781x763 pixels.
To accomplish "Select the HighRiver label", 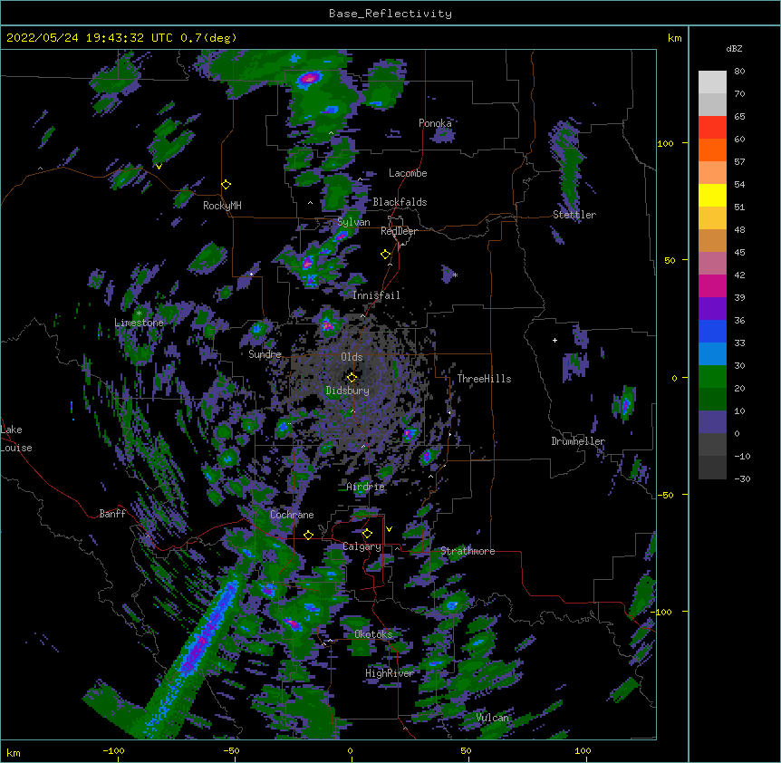I will pos(390,673).
